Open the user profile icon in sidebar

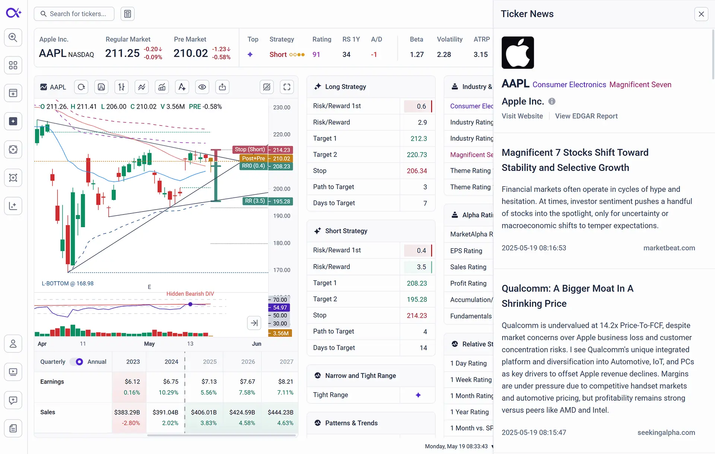(x=13, y=343)
